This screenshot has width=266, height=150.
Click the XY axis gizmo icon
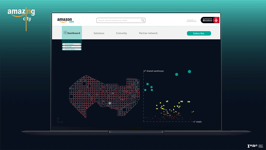59,120
